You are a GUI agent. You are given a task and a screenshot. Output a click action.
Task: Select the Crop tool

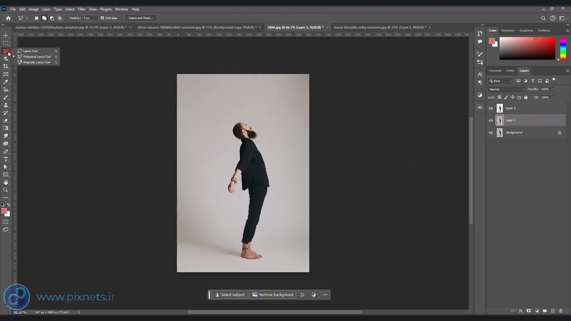click(x=6, y=66)
